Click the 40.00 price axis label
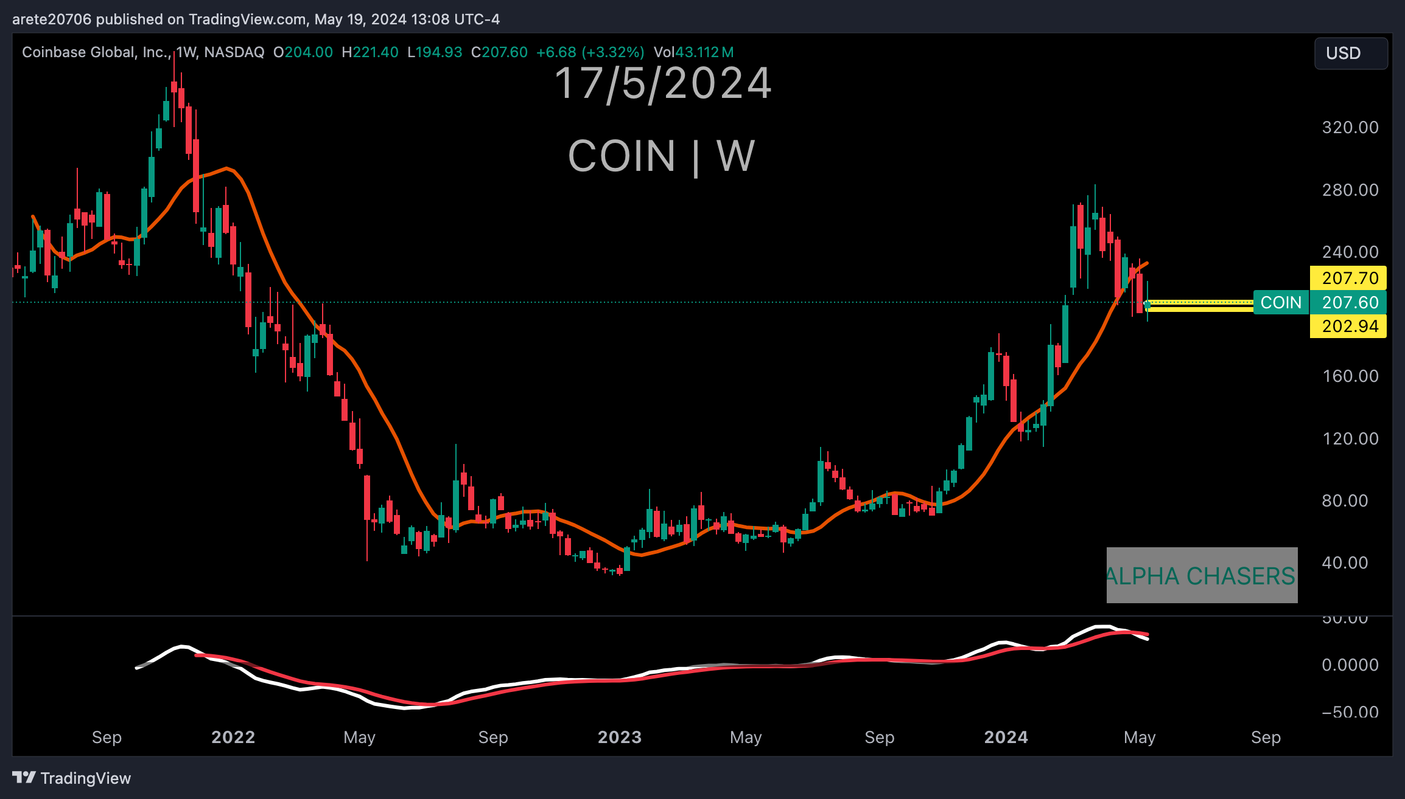This screenshot has height=799, width=1405. (1345, 563)
